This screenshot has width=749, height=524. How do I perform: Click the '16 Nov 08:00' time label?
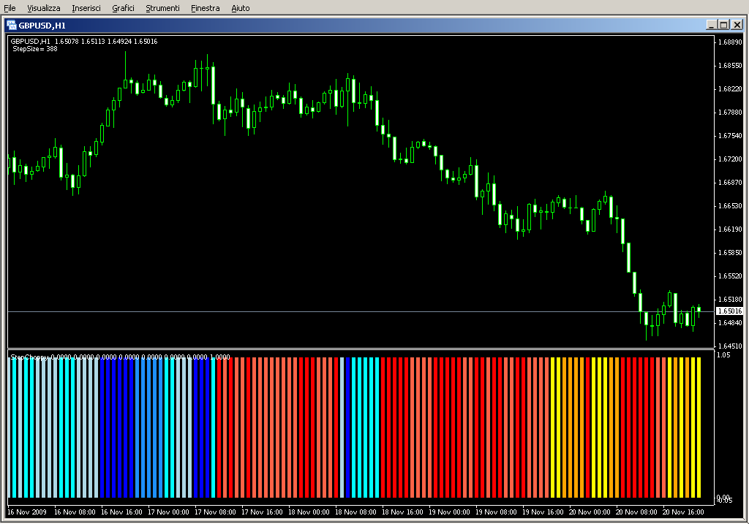(x=75, y=512)
